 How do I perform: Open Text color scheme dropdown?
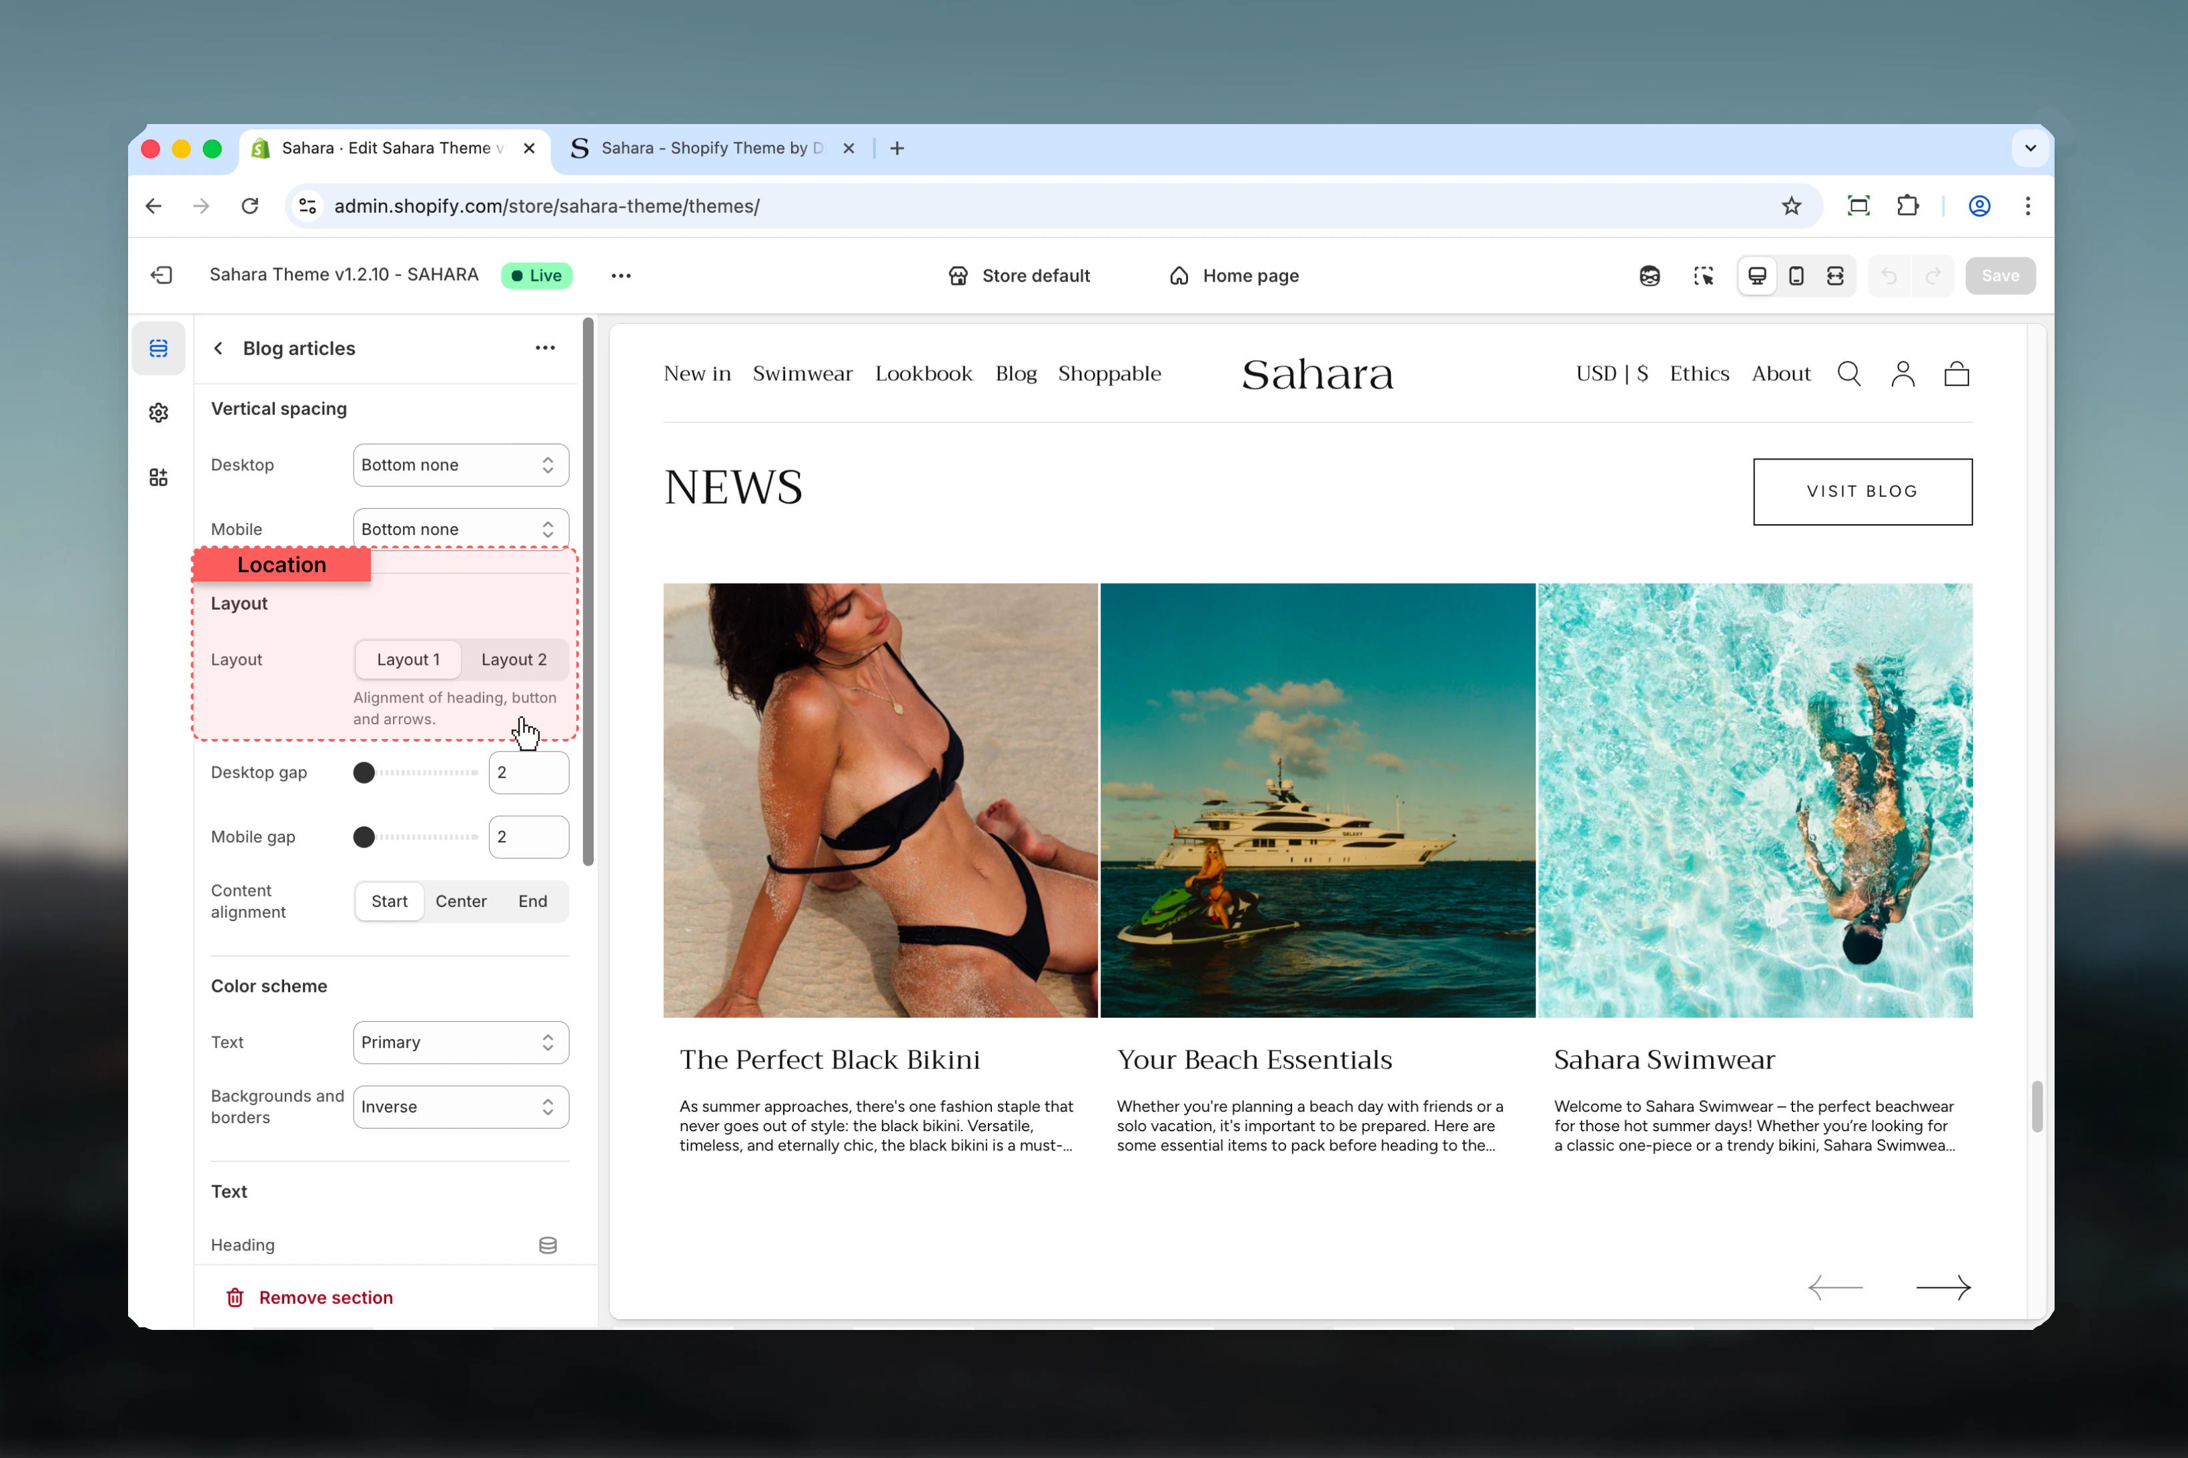pyautogui.click(x=460, y=1042)
